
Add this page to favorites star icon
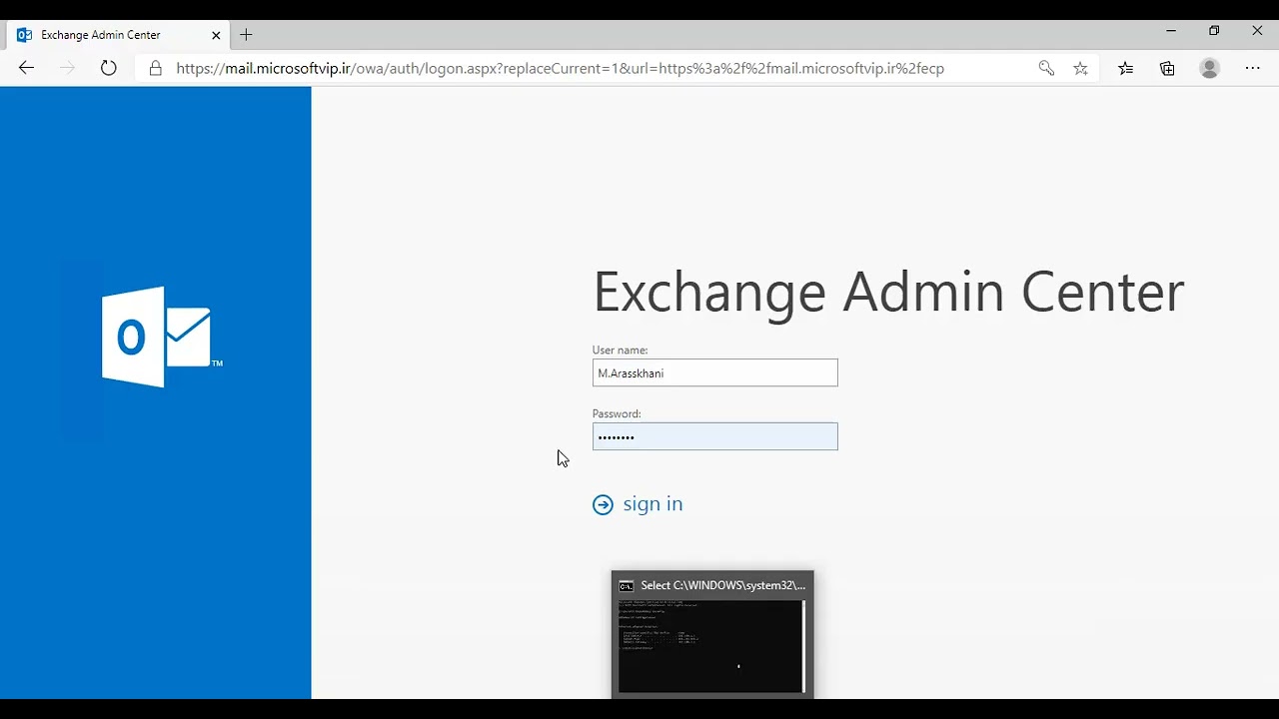(x=1080, y=68)
